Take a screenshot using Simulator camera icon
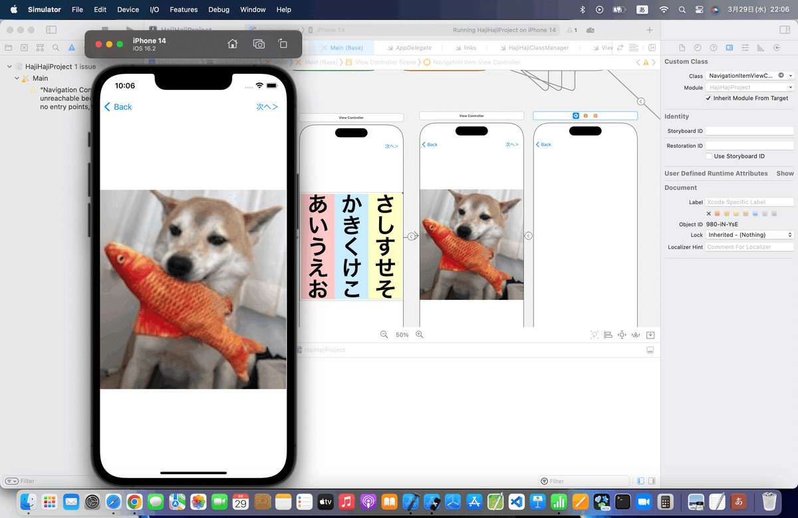The height and width of the screenshot is (518, 798). click(x=259, y=44)
